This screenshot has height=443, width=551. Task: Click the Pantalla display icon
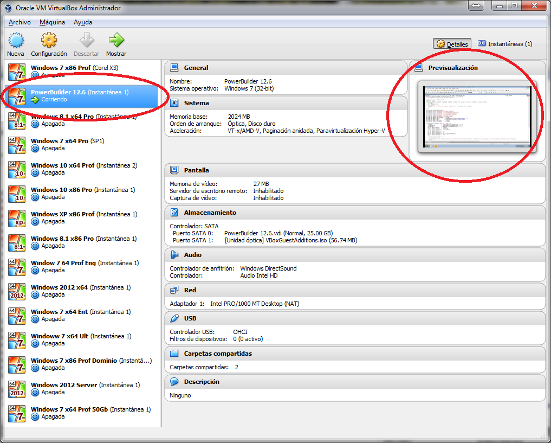[x=173, y=170]
